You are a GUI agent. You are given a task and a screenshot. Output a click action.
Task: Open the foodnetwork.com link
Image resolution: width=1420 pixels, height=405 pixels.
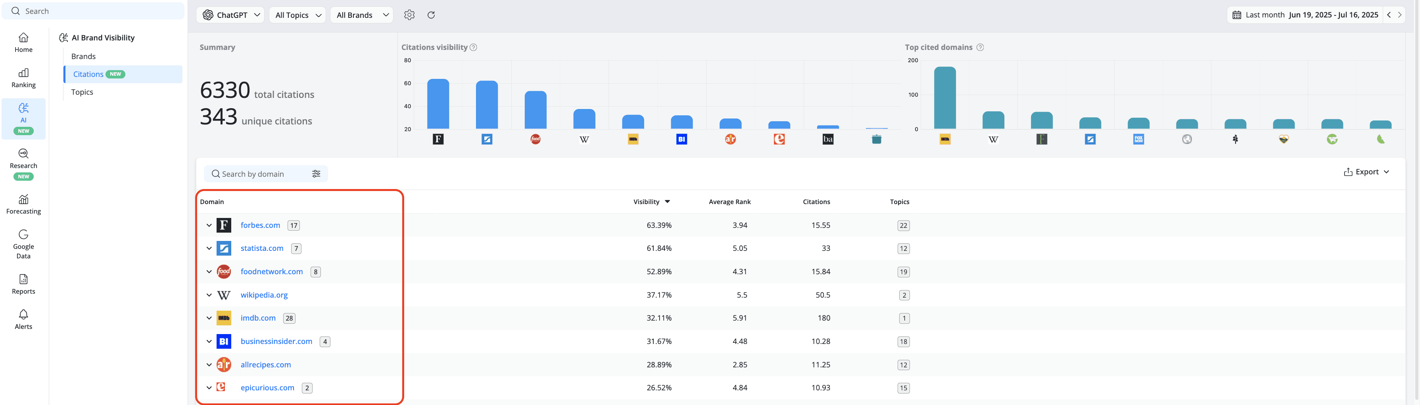click(x=272, y=272)
